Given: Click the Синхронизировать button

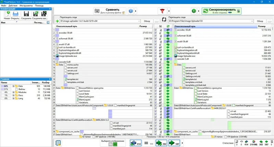Looking at the screenshot, I should click(222, 11).
